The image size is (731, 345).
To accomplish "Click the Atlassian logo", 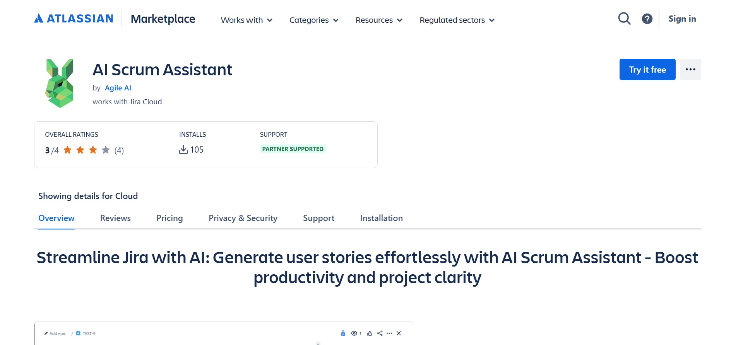I will point(74,18).
